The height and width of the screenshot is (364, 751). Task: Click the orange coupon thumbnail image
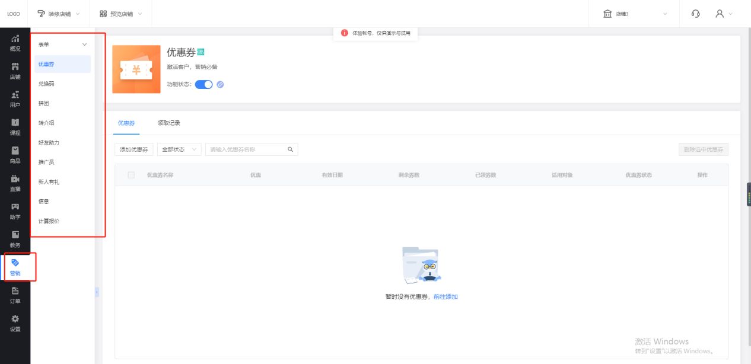pyautogui.click(x=136, y=69)
